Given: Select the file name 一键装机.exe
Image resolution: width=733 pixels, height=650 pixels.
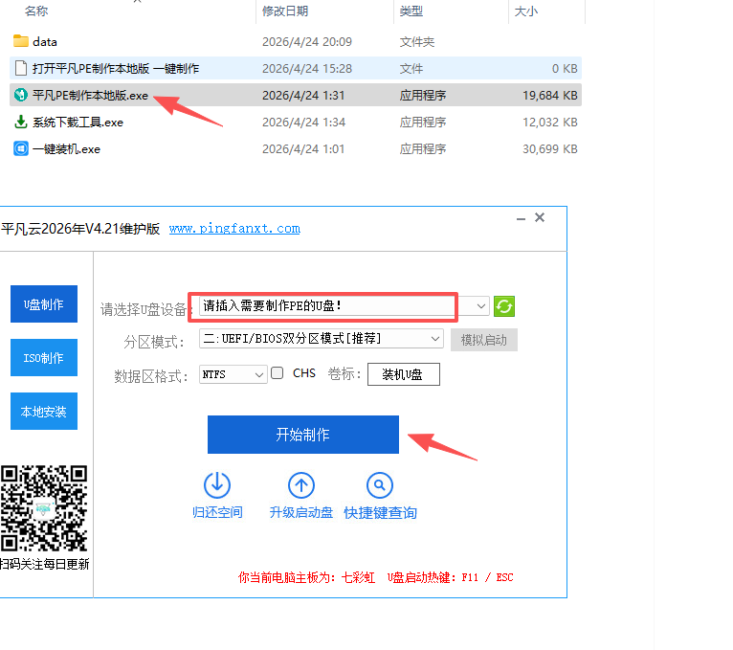Looking at the screenshot, I should pos(66,148).
